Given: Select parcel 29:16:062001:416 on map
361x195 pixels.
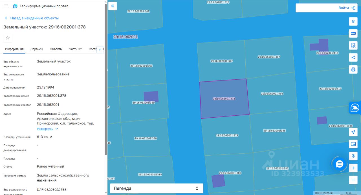Looking at the screenshot, I should coord(327,53).
